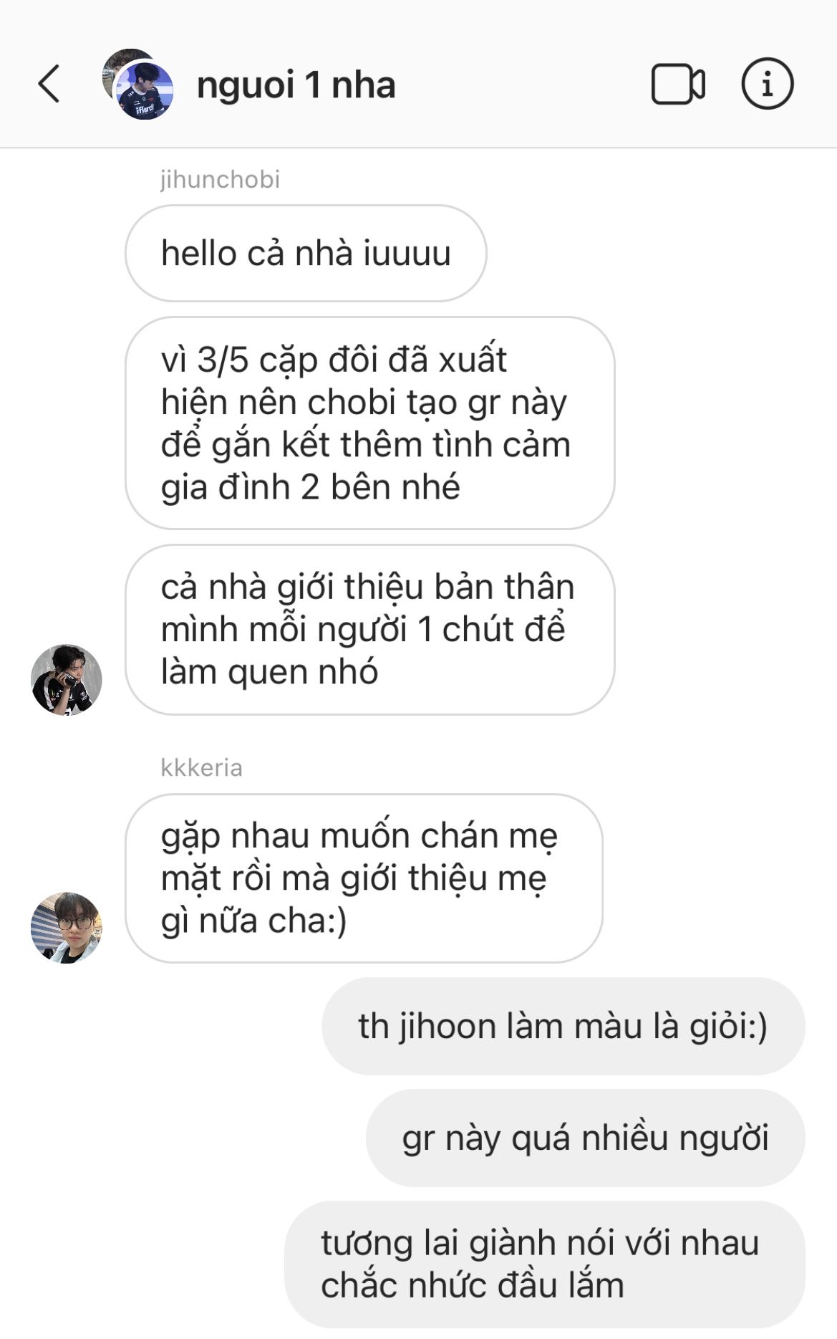Viewport: 837px width, 1339px height.
Task: Open the chat info icon
Action: pos(767,84)
